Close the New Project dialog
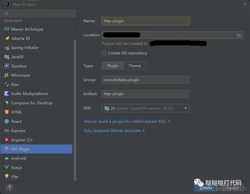The width and height of the screenshot is (250, 194). point(245,4)
